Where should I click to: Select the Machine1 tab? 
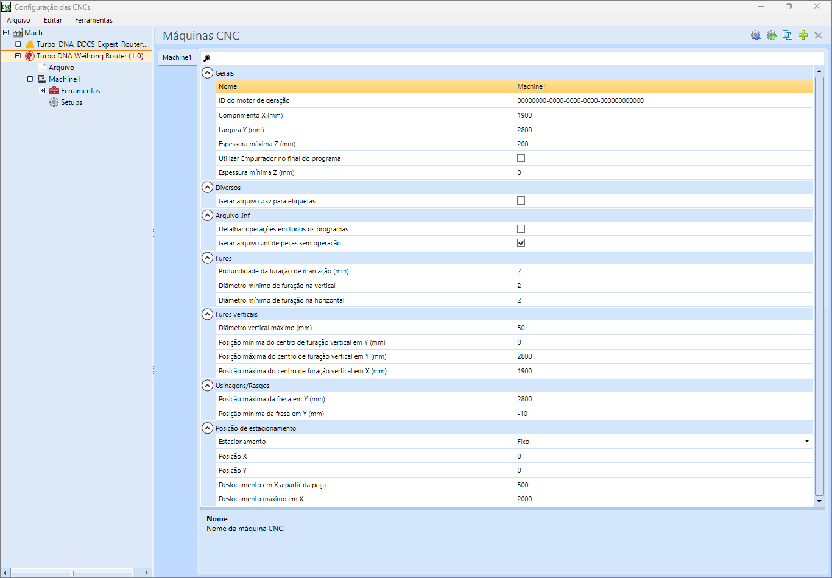tap(177, 57)
